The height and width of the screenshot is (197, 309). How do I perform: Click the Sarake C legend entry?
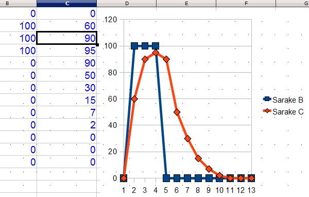(283, 111)
